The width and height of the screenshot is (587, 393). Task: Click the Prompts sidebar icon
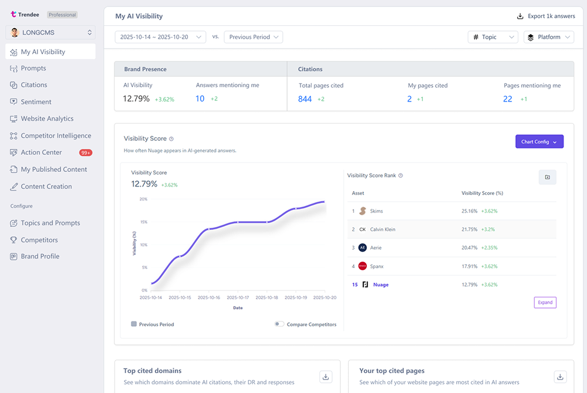14,69
